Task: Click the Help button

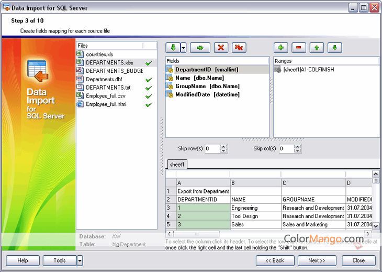Action: tap(23, 260)
